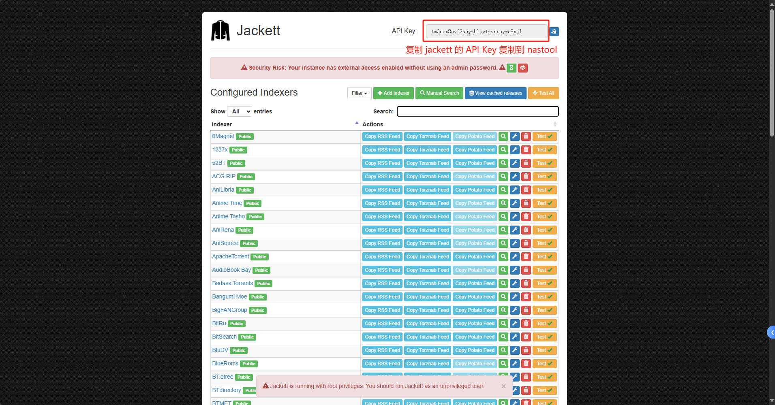This screenshot has height=405, width=775.
Task: Copy Potato Feed for 52BT
Action: [x=475, y=163]
